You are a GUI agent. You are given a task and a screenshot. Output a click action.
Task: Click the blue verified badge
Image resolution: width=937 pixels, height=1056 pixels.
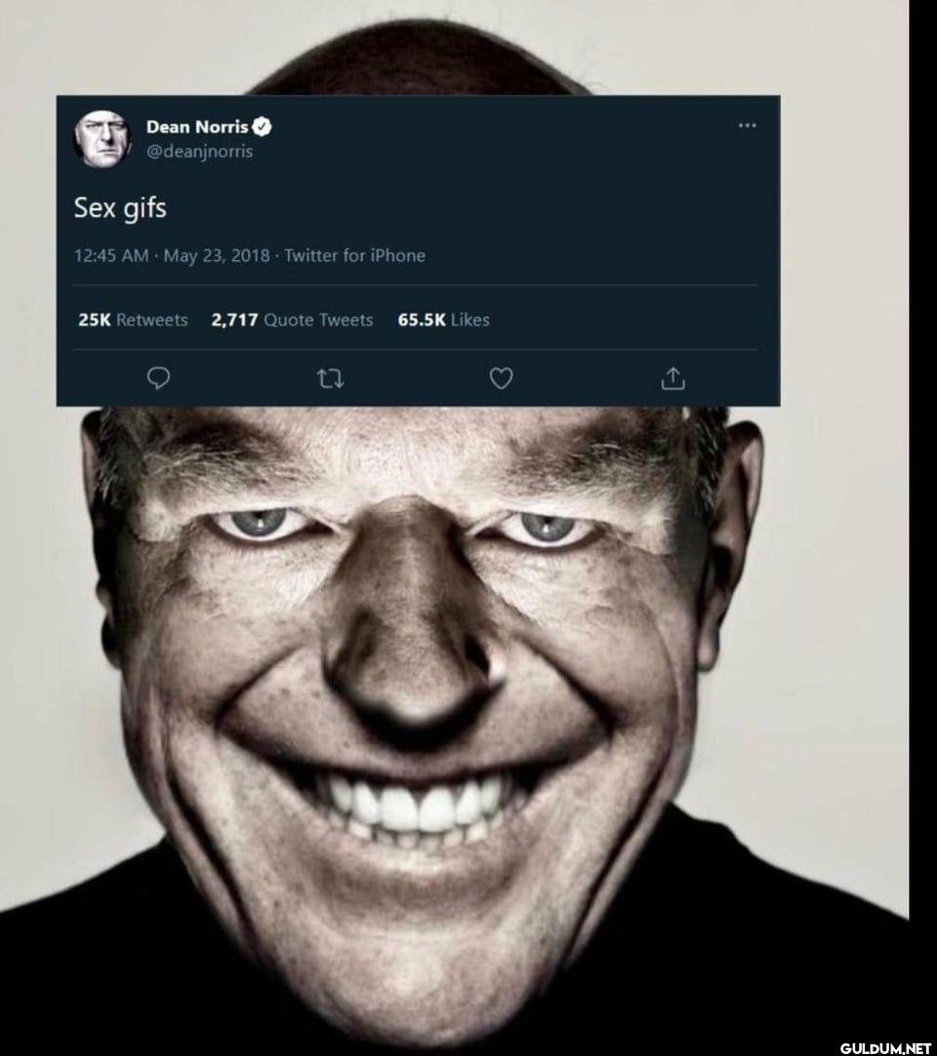click(x=264, y=126)
